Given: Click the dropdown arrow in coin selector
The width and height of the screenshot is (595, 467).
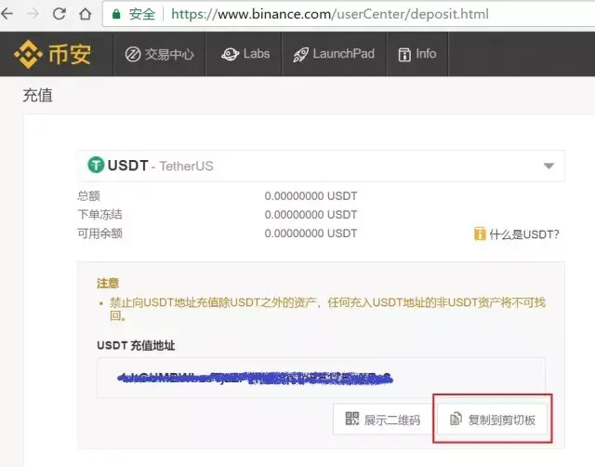Looking at the screenshot, I should coord(549,166).
